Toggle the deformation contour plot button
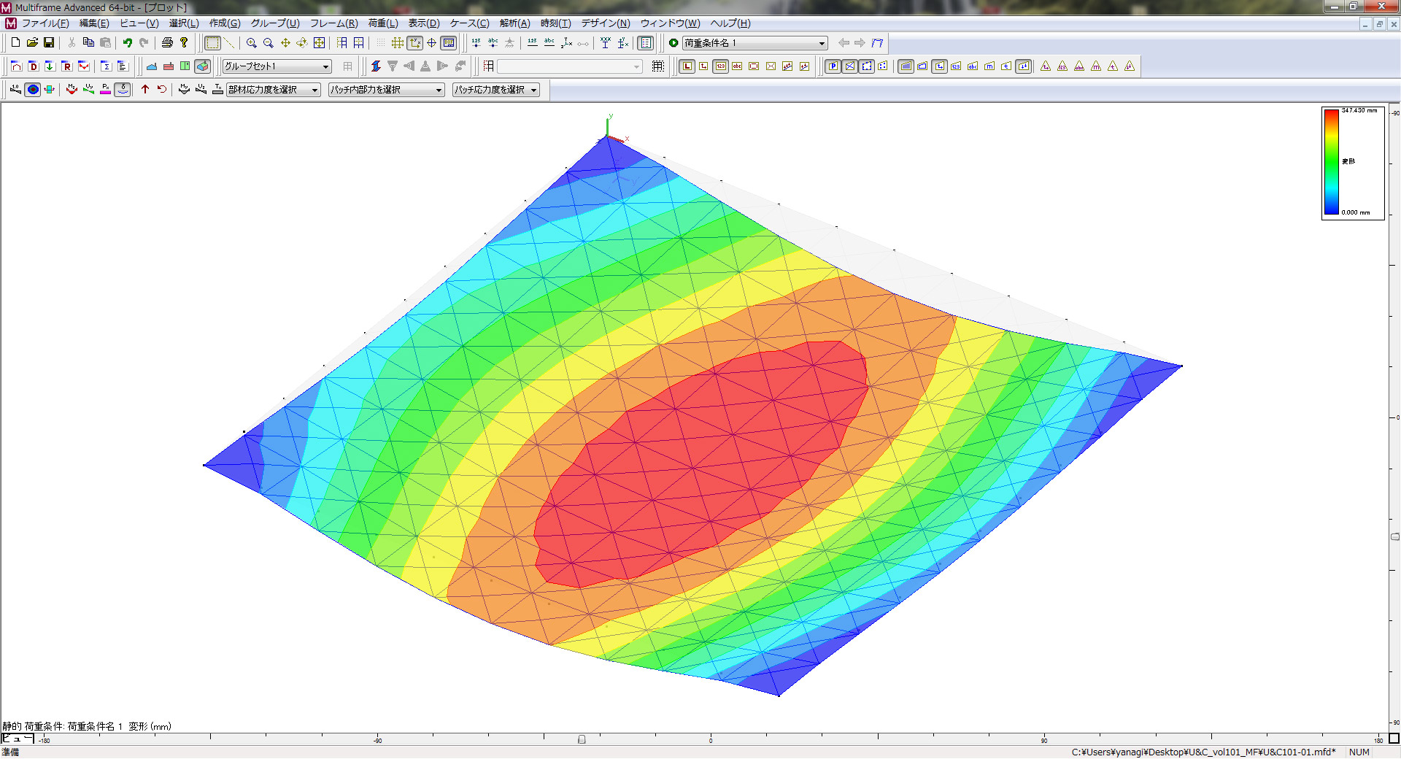 point(33,90)
